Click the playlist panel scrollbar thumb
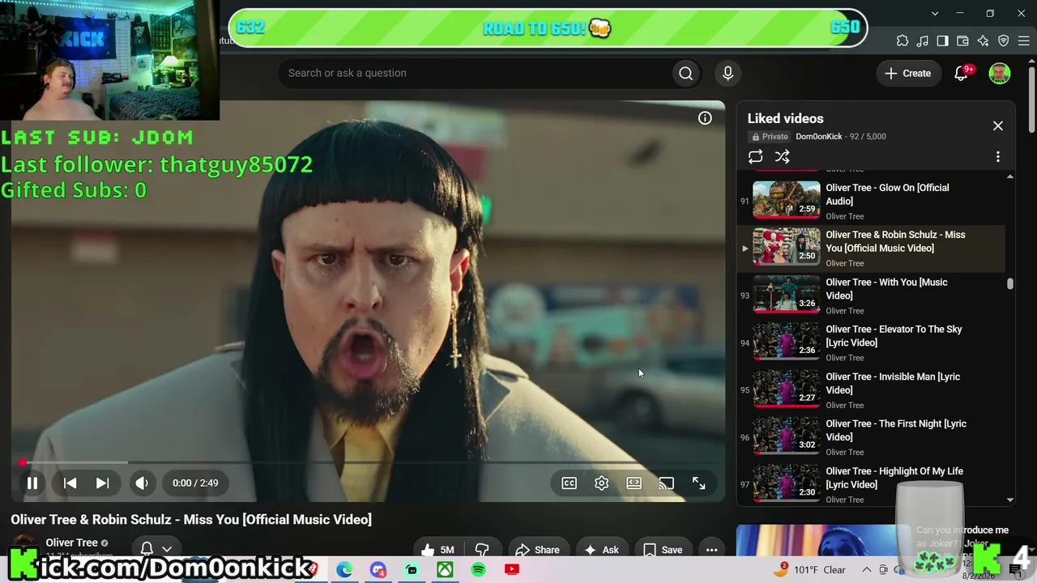Screen dimensions: 1037x583 pos(1010,283)
